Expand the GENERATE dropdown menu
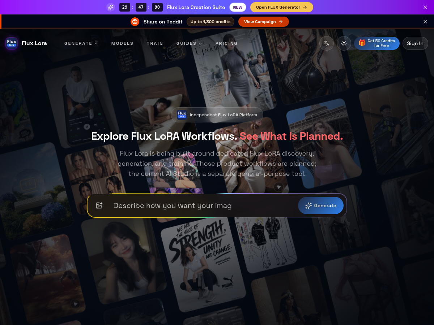The image size is (434, 325). (81, 43)
